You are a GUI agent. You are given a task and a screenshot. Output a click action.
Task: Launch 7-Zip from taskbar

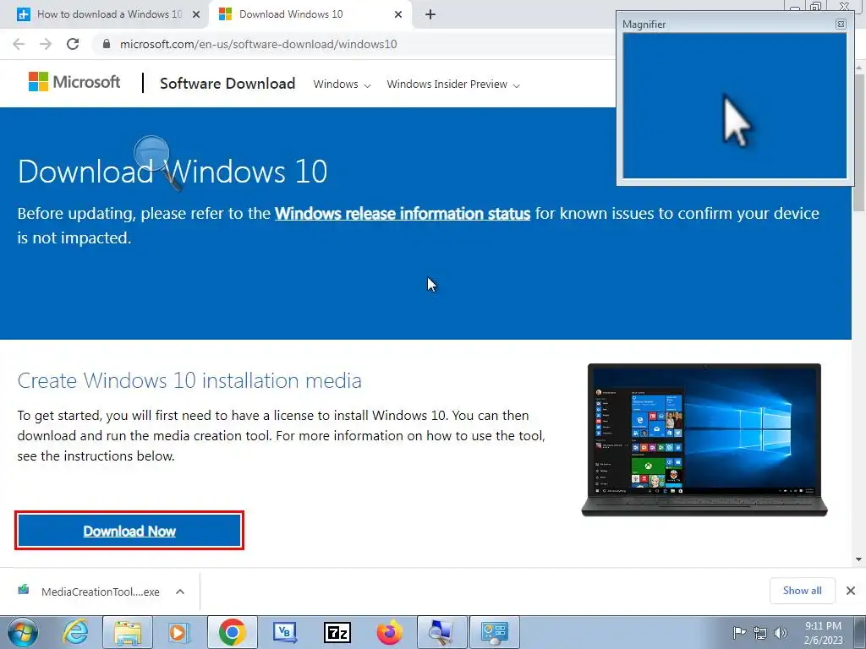pyautogui.click(x=337, y=632)
